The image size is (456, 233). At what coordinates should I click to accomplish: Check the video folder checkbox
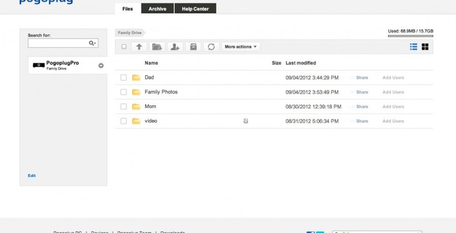123,121
